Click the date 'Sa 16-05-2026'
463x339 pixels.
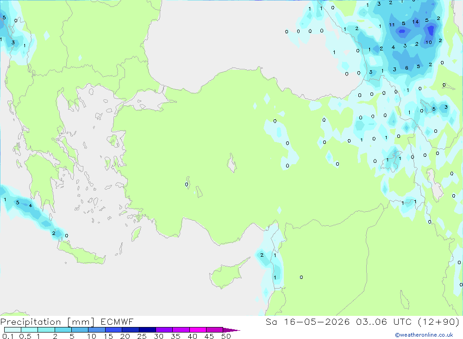[307, 321]
